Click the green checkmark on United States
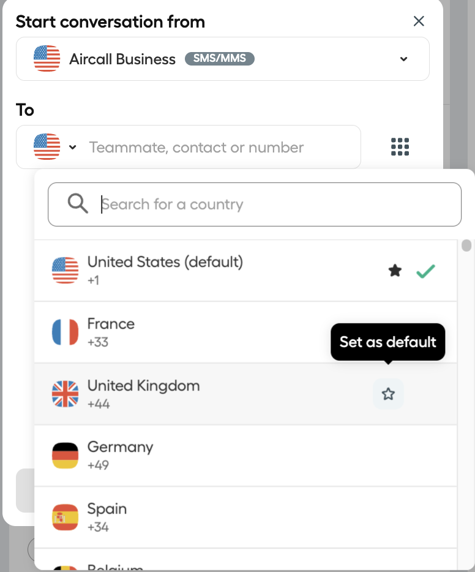 [x=426, y=271]
